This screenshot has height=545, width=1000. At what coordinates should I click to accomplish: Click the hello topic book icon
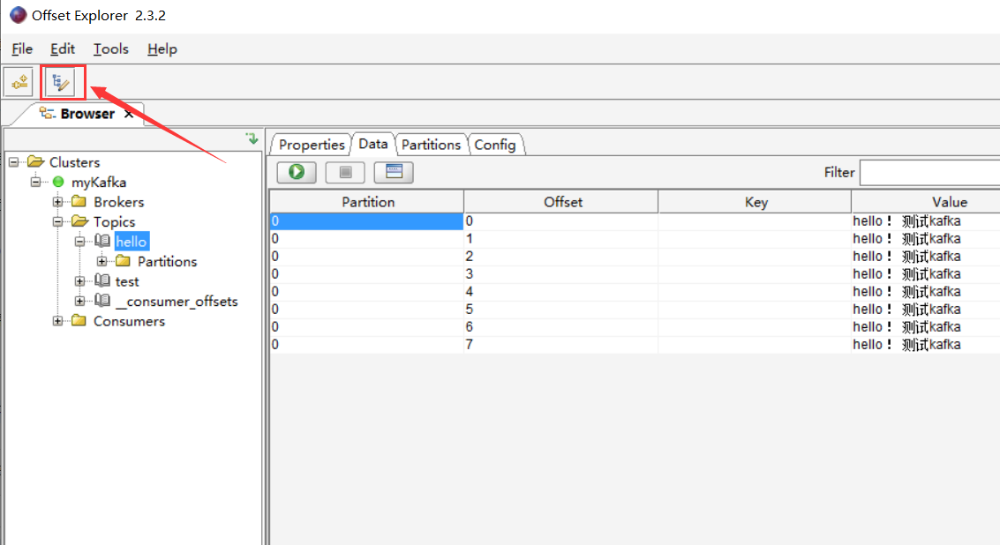coord(102,241)
